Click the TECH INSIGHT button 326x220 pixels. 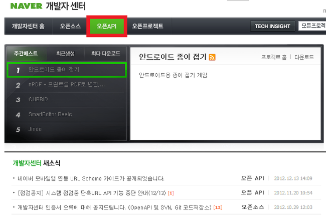[272, 26]
